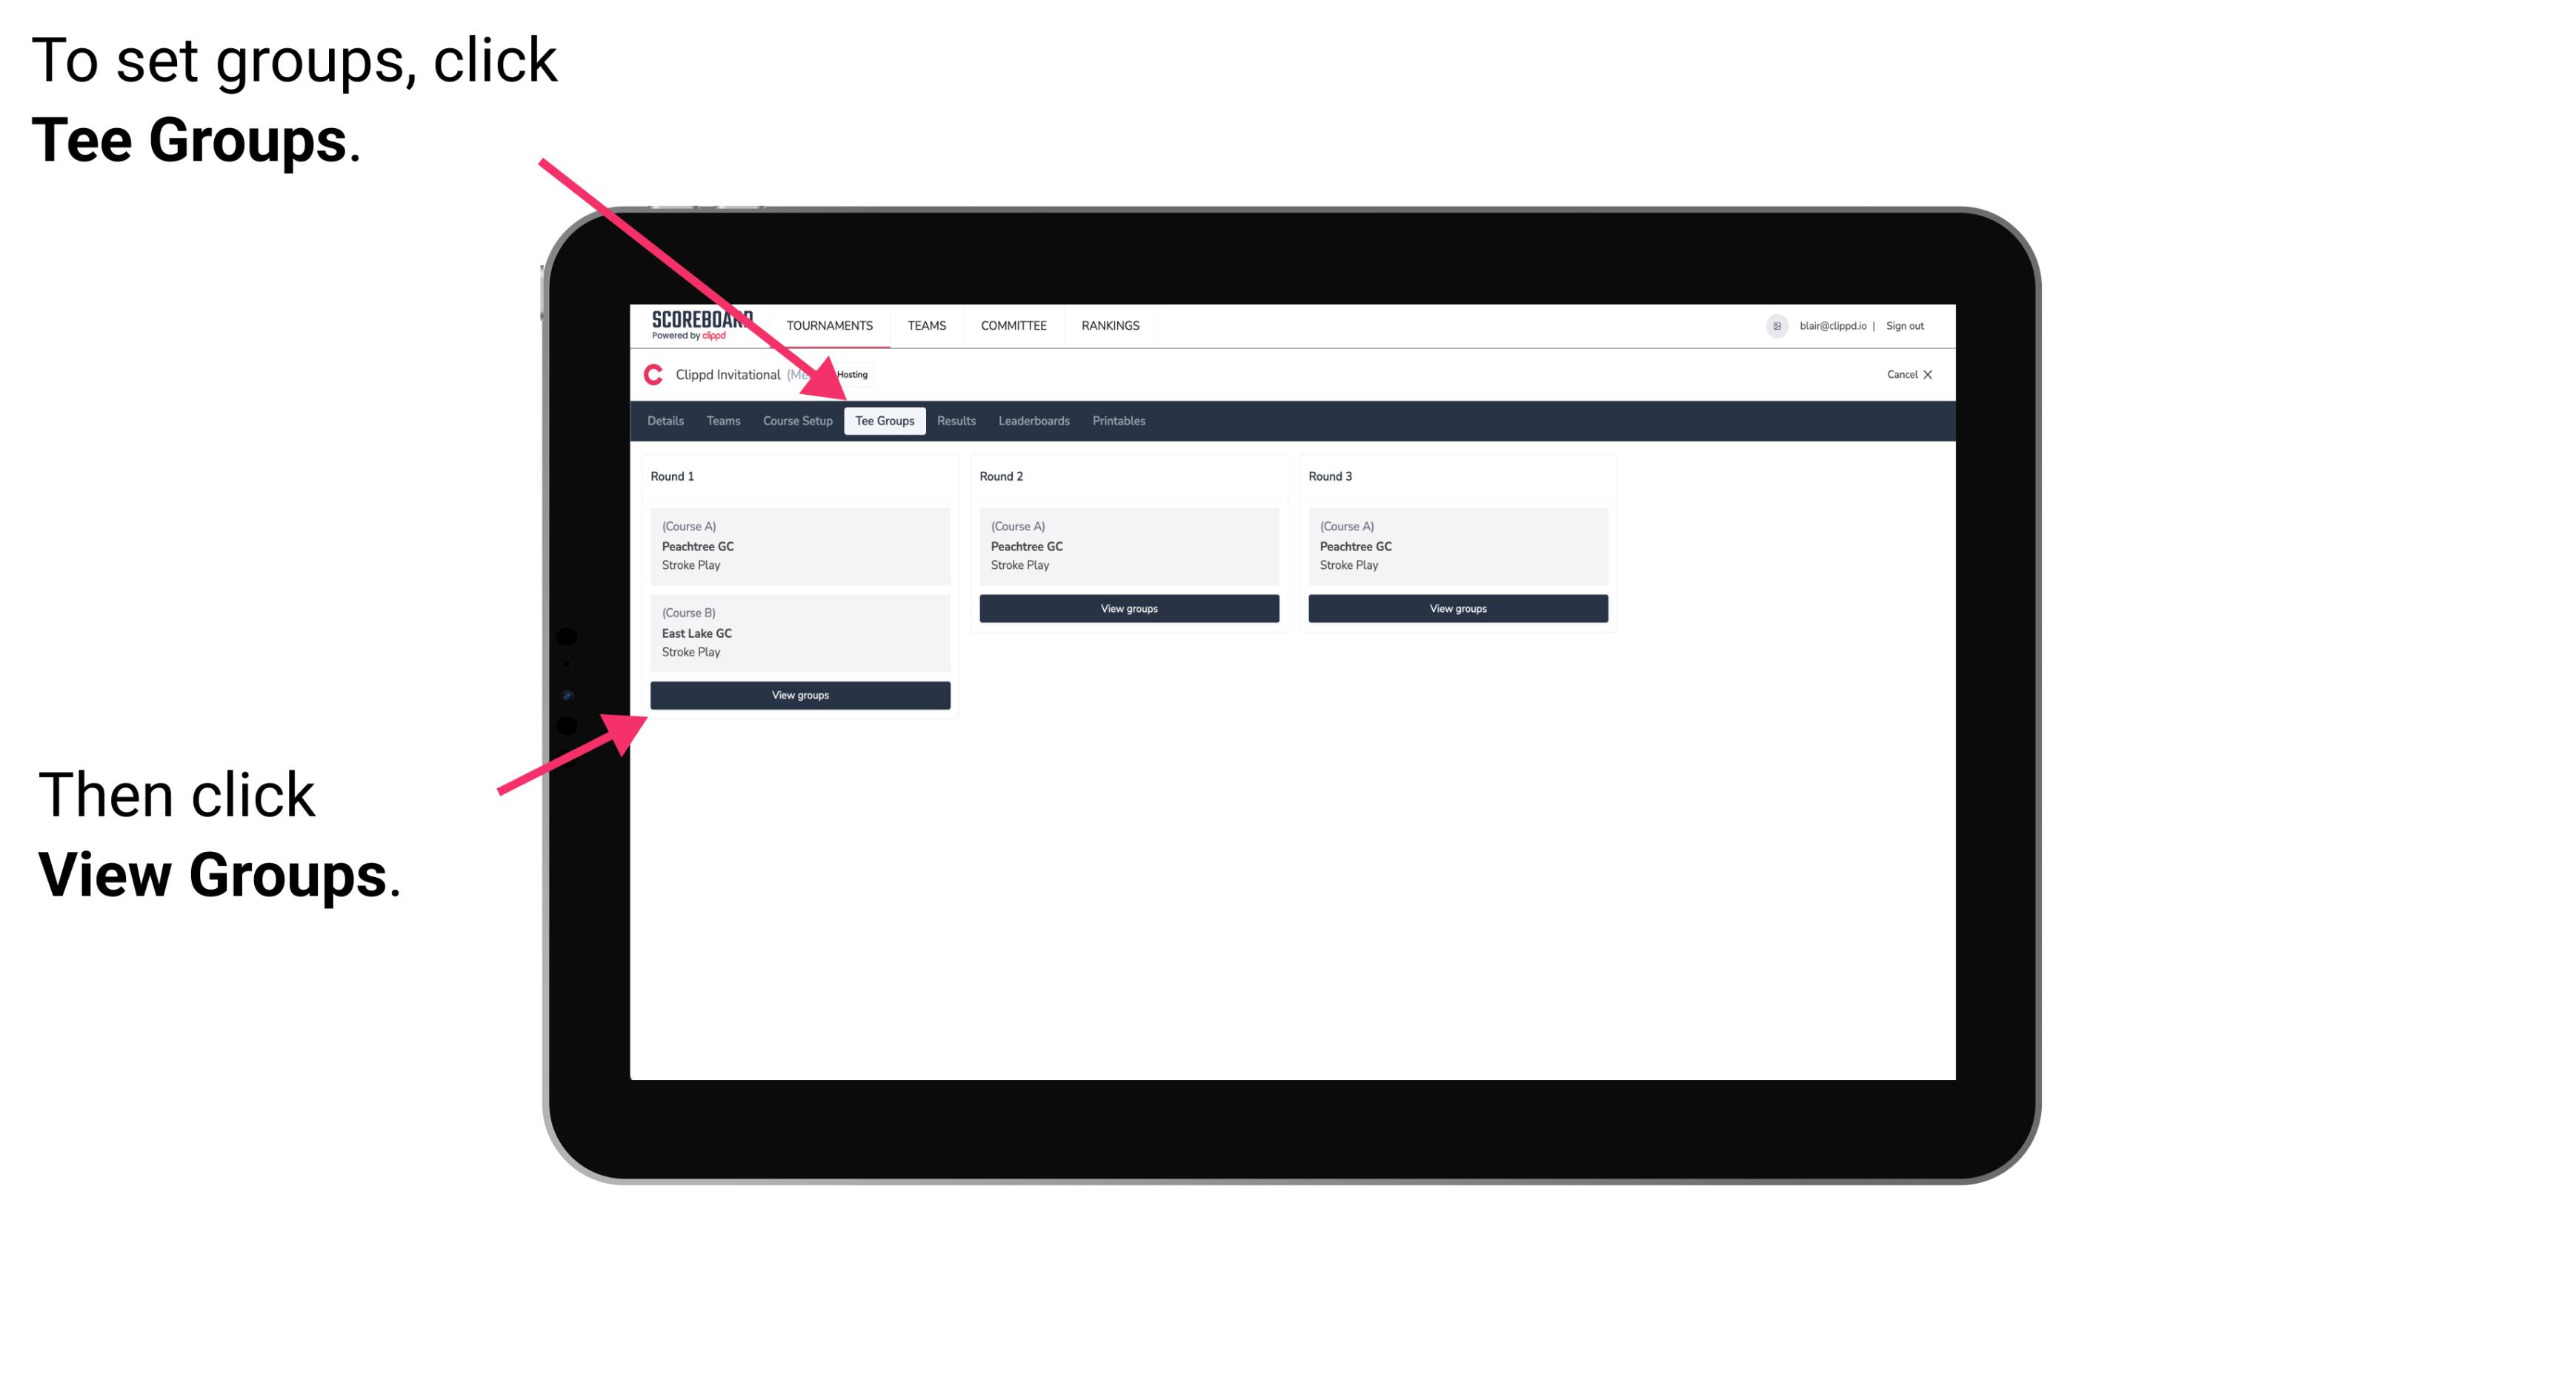2576x1386 pixels.
Task: Click View Groups for Round 1
Action: (799, 695)
